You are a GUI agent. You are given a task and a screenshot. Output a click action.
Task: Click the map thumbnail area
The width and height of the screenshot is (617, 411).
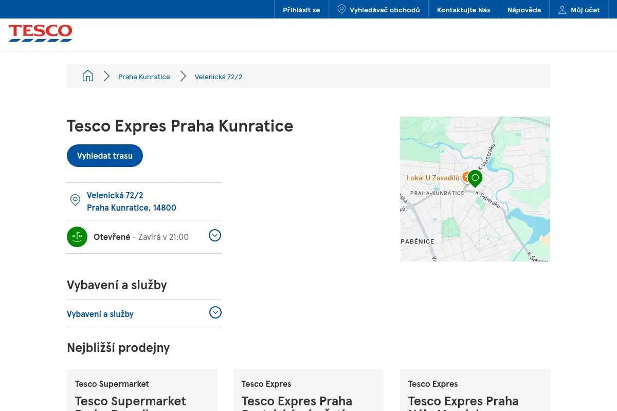[x=475, y=189]
